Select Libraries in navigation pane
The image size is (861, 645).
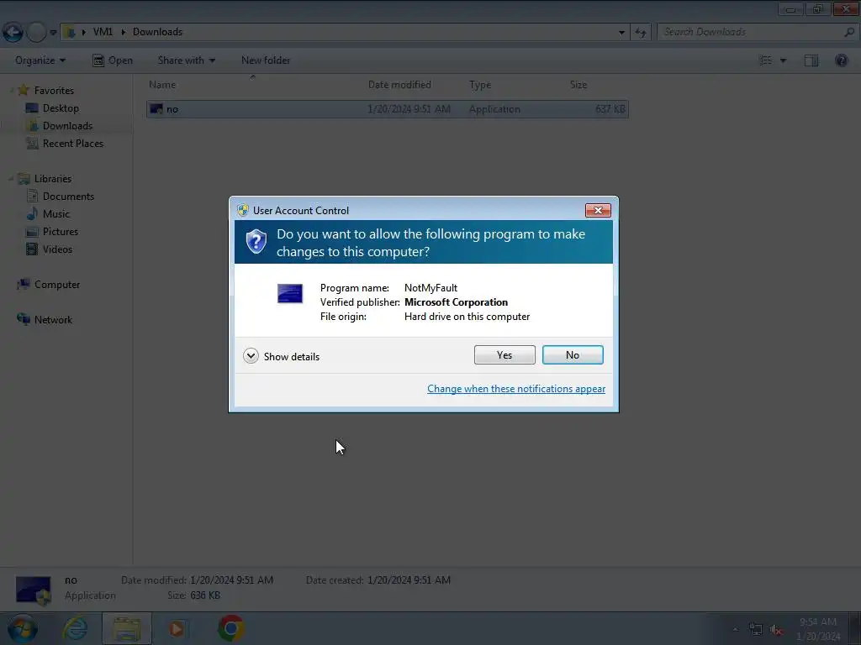tap(53, 179)
